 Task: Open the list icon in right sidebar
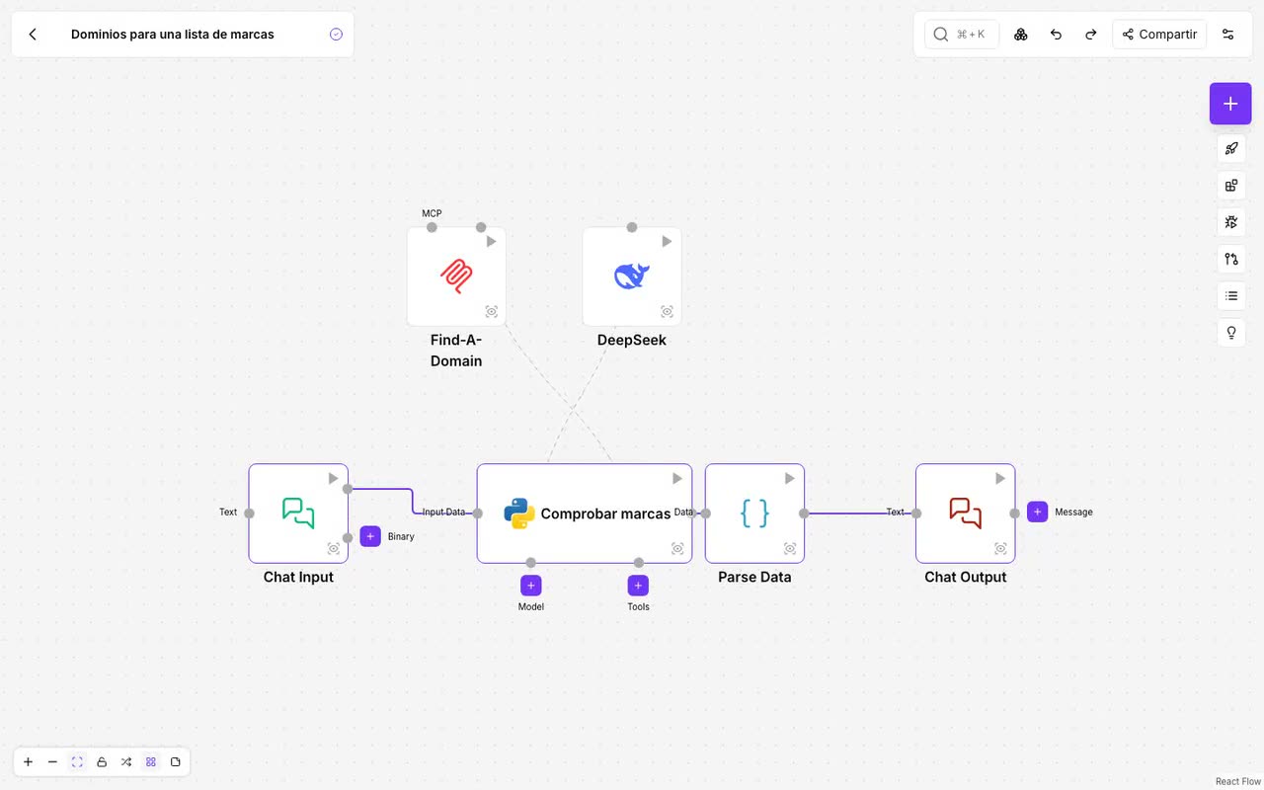pyautogui.click(x=1231, y=295)
